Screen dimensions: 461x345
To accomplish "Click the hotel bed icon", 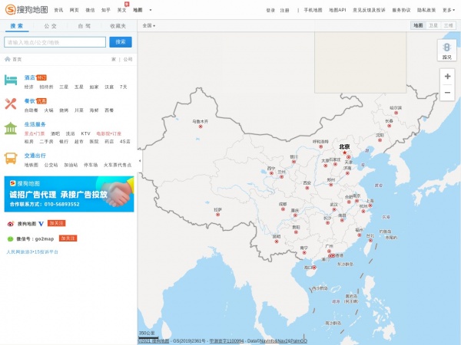I will pos(11,80).
